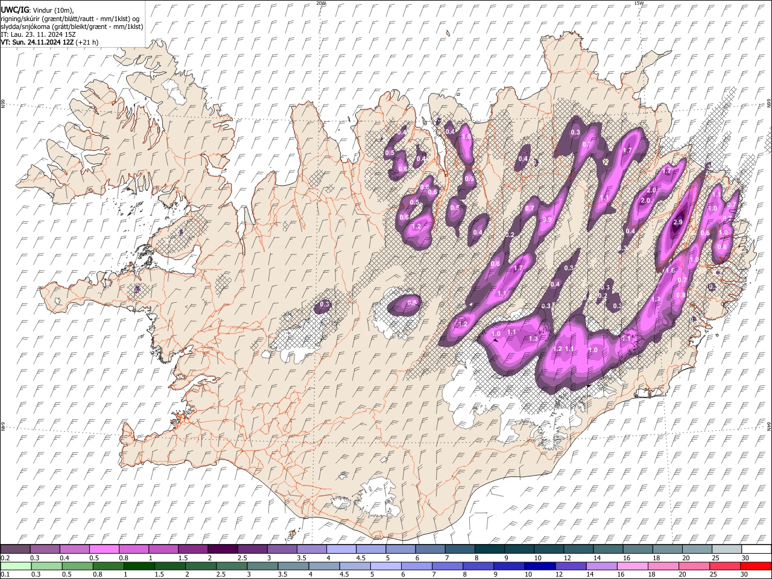Click the 'UWC/IG' title text
This screenshot has width=772, height=579.
click(x=14, y=10)
